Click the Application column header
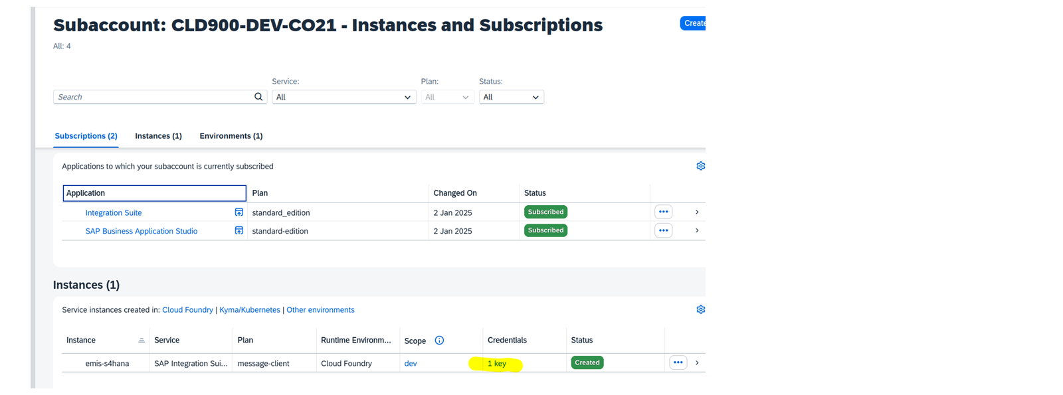 (x=154, y=193)
